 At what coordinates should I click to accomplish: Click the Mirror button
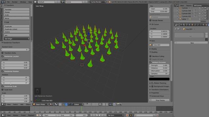(17, 18)
